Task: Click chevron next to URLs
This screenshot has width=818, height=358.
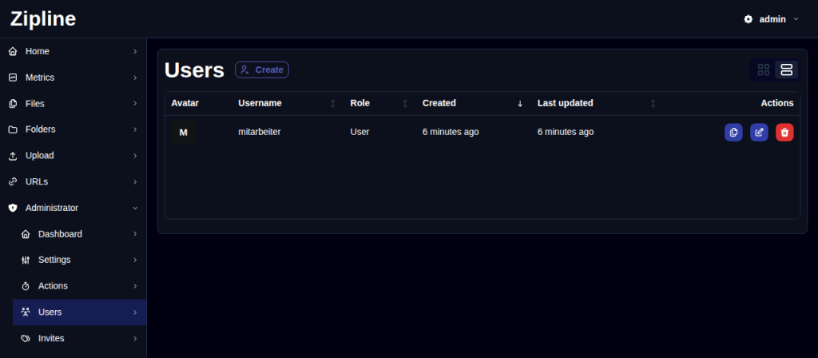Action: coord(135,181)
